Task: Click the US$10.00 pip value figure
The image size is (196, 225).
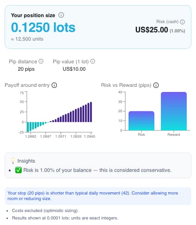Action: 74,69
